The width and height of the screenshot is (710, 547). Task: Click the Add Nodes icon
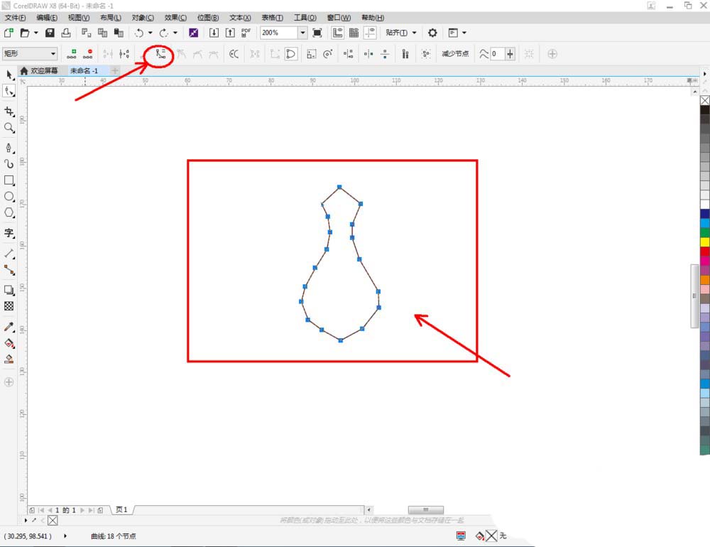click(71, 54)
